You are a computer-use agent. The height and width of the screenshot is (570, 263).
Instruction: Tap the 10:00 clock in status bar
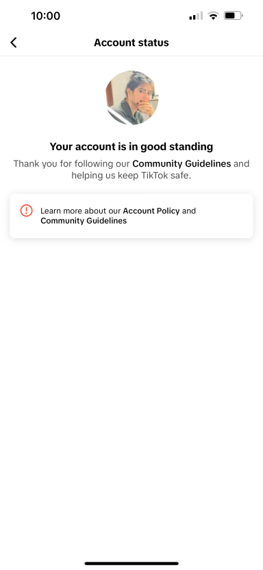click(45, 16)
